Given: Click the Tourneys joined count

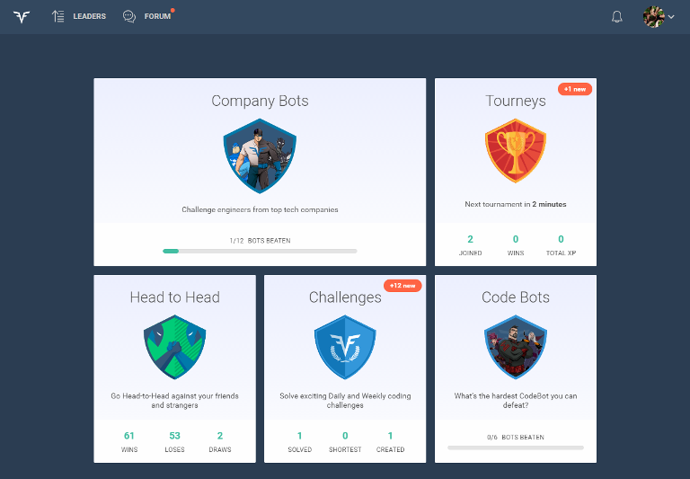Looking at the screenshot, I should tap(470, 239).
